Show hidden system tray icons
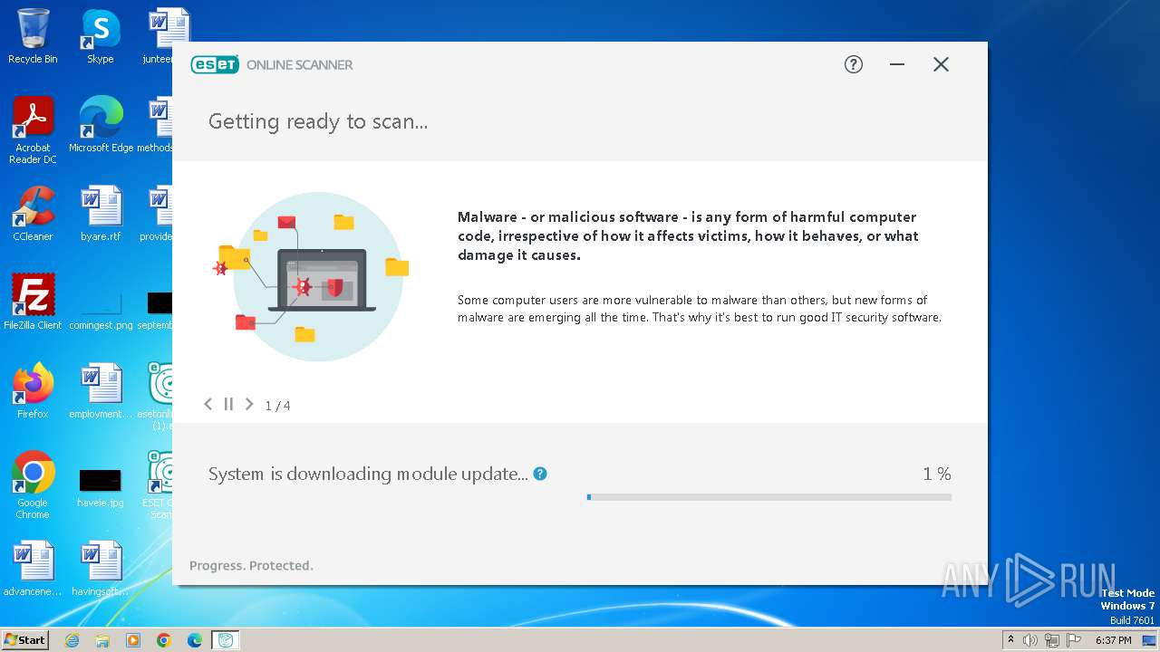This screenshot has width=1160, height=652. coord(1010,639)
